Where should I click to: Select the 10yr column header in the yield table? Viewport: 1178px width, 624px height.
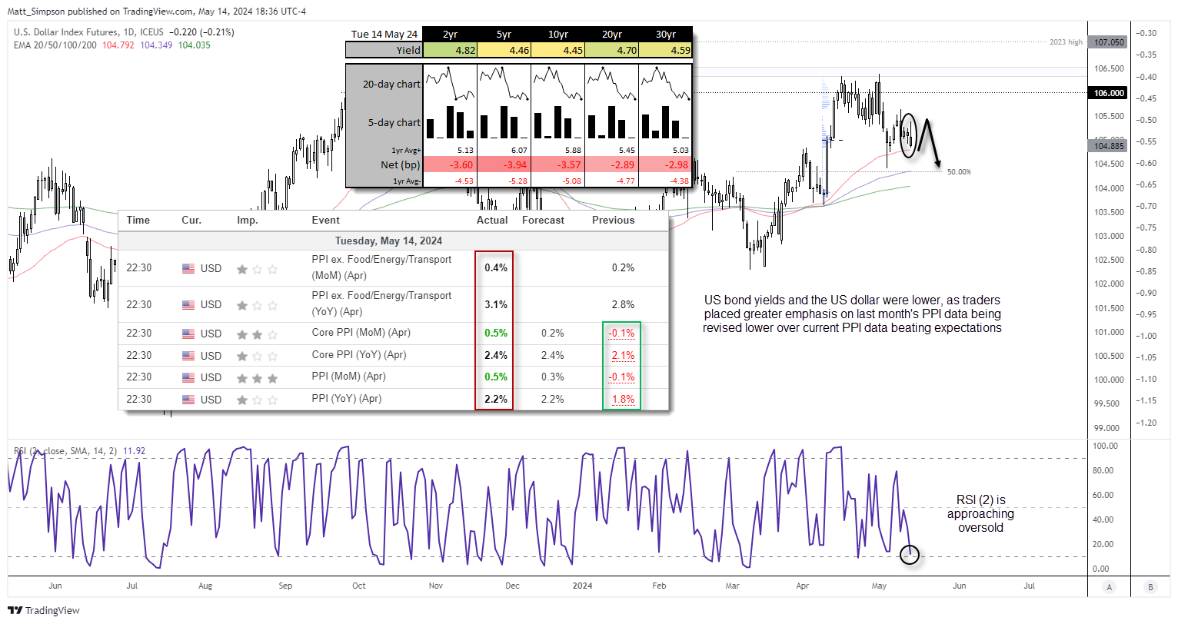point(558,34)
